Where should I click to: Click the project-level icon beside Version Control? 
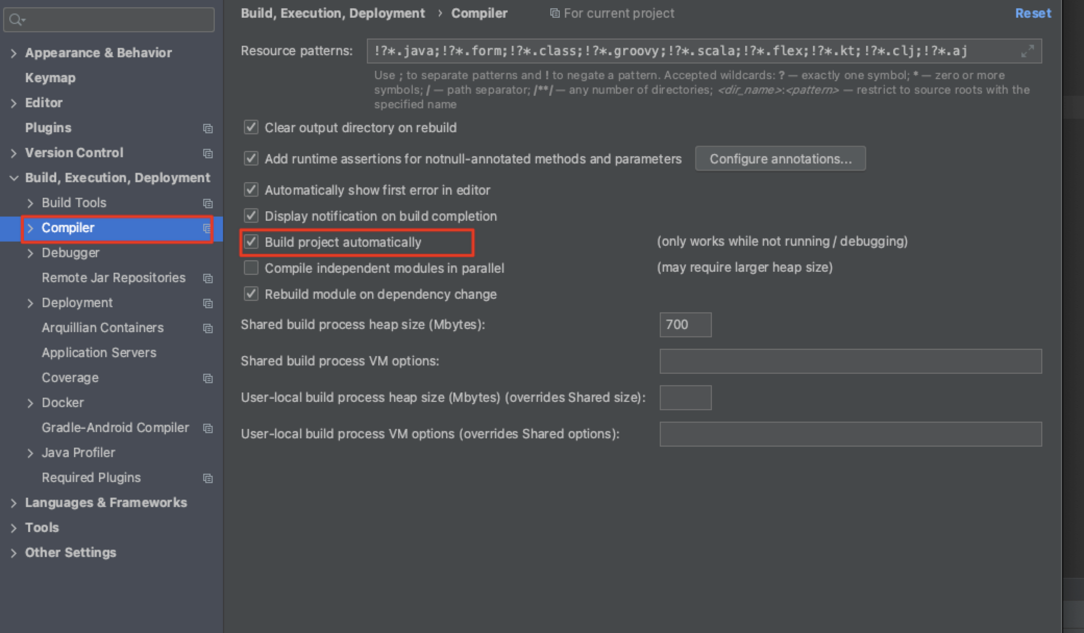click(208, 153)
